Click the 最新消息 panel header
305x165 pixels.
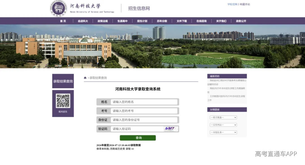(227, 76)
